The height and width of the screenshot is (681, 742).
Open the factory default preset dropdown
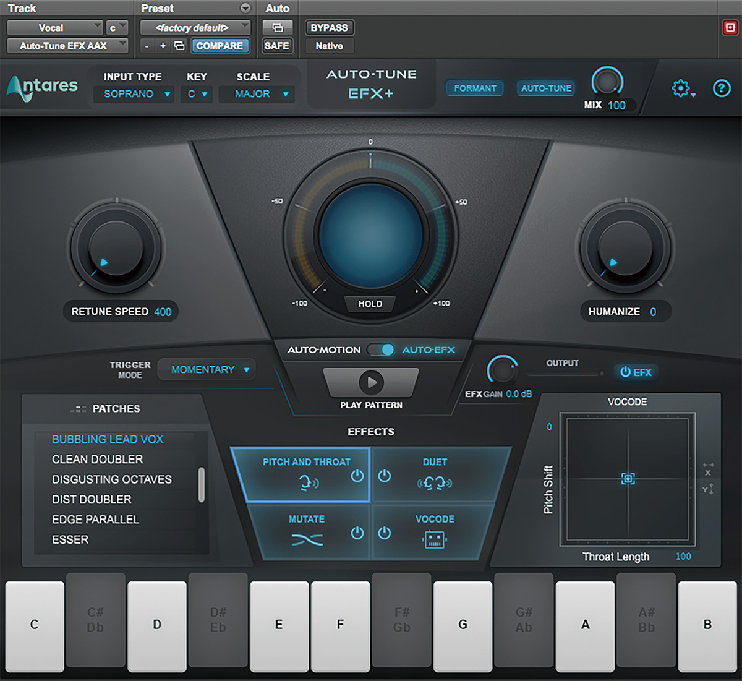(195, 28)
